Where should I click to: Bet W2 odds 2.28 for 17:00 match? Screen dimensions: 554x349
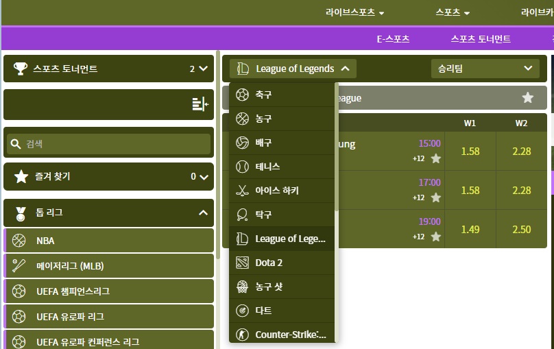coord(522,190)
